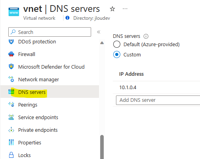This screenshot has height=159, width=200.
Task: Click the Service endpoints icon
Action: (x=11, y=117)
